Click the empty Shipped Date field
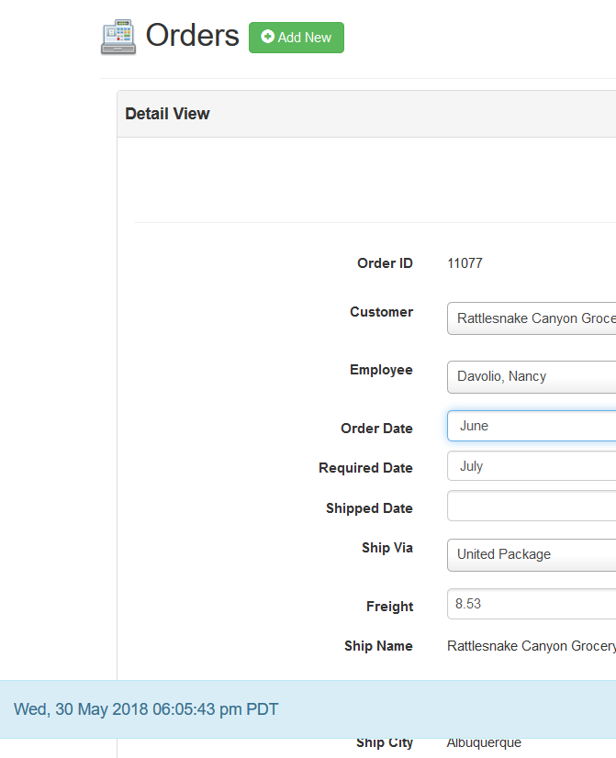 coord(532,506)
